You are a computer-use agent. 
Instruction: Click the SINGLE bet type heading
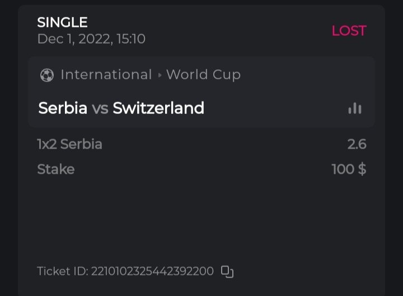click(x=62, y=22)
